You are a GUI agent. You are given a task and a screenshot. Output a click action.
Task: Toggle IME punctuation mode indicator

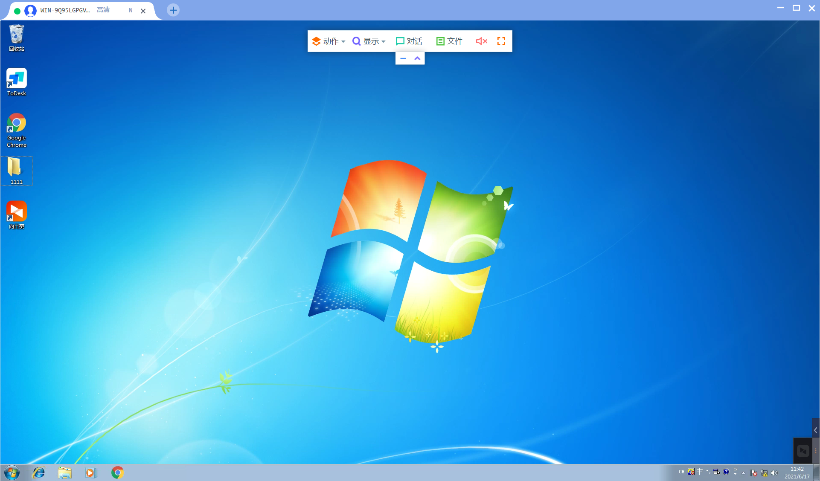coord(708,472)
